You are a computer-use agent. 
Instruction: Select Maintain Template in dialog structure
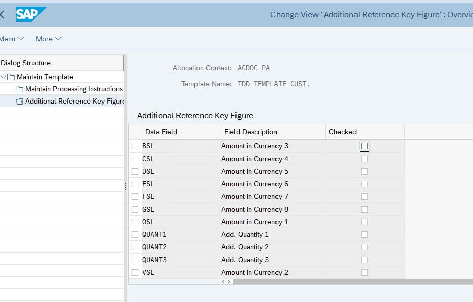[45, 77]
